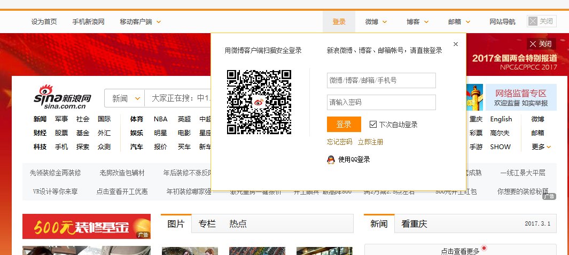Viewport: 569px width, 255px height.
Task: Open the 众测 channel
Action: tap(104, 147)
